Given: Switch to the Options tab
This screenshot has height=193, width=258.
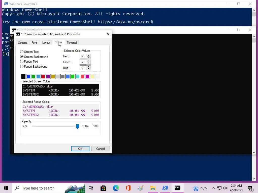Looking at the screenshot, I should click(x=22, y=43).
